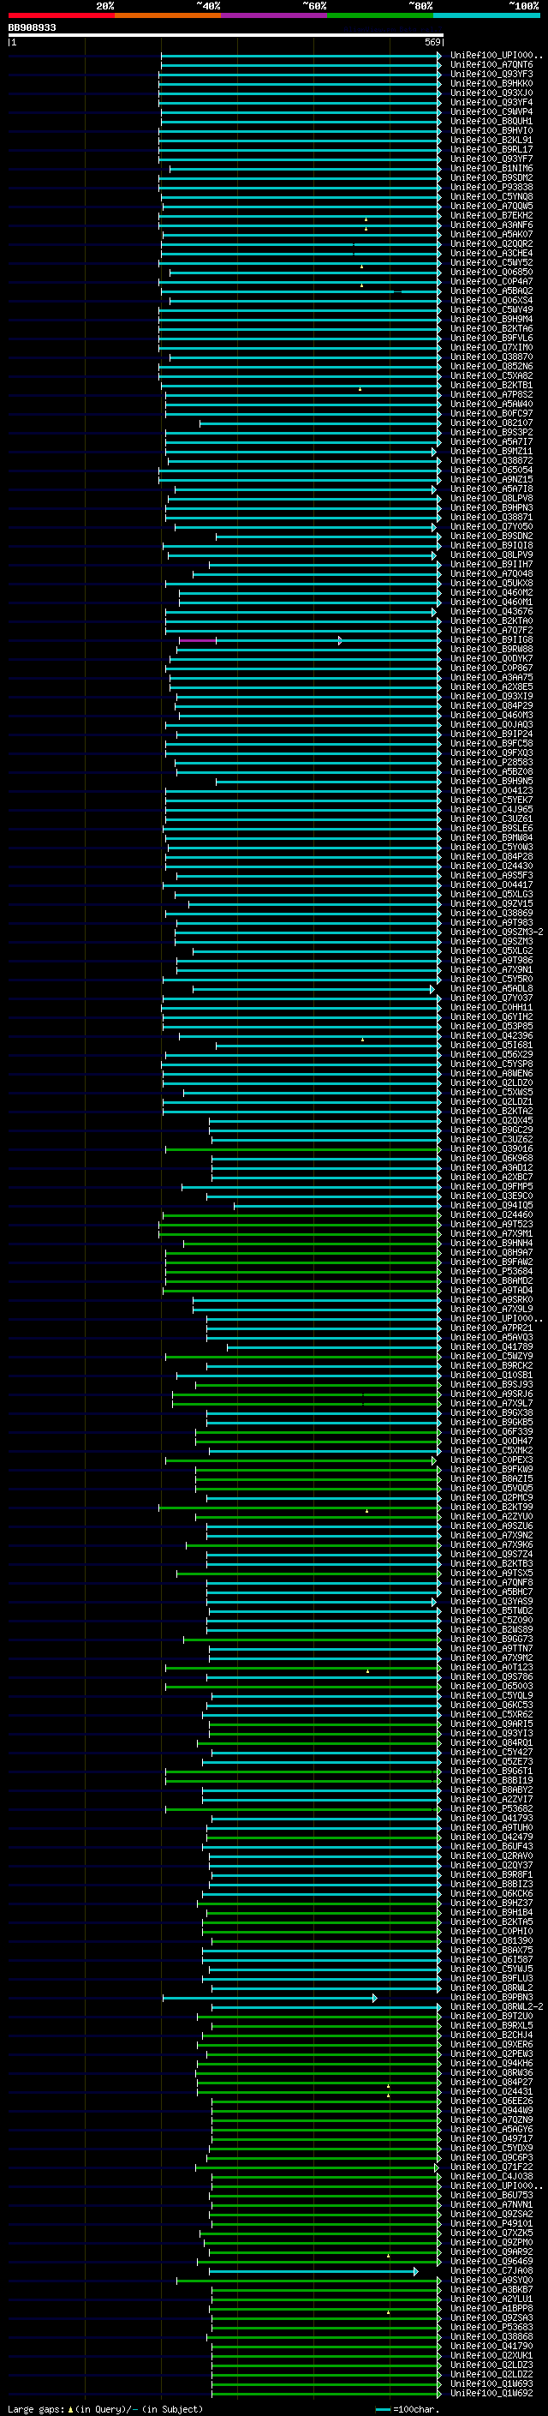Open UniRef100_B9IIH7 entry

click(x=491, y=565)
